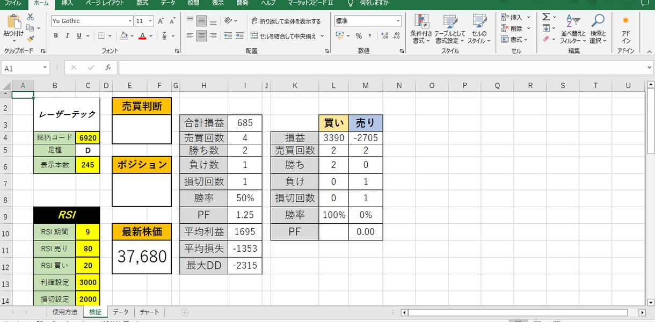Viewport: 655px width, 322px height.
Task: Open the font size 11 dropdown
Action: click(x=150, y=21)
